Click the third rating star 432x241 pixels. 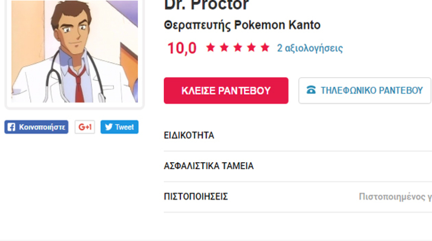(x=238, y=48)
